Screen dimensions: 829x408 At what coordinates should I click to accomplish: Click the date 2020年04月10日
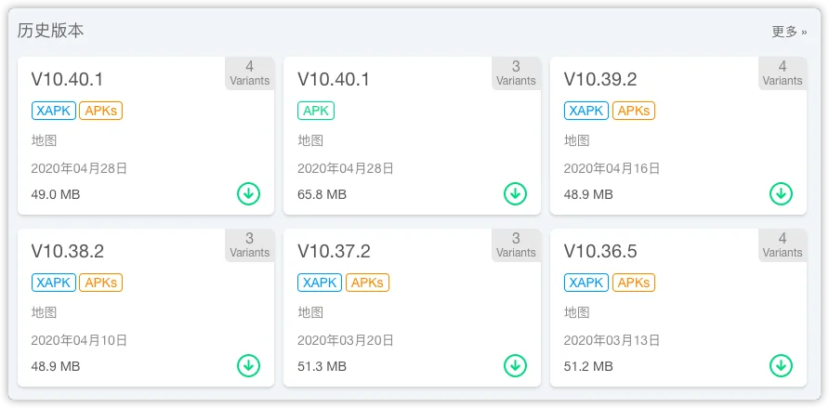tap(79, 340)
